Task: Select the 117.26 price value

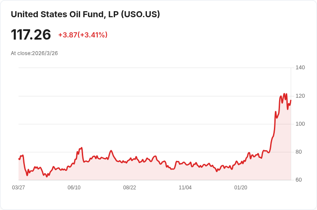Action: 31,35
